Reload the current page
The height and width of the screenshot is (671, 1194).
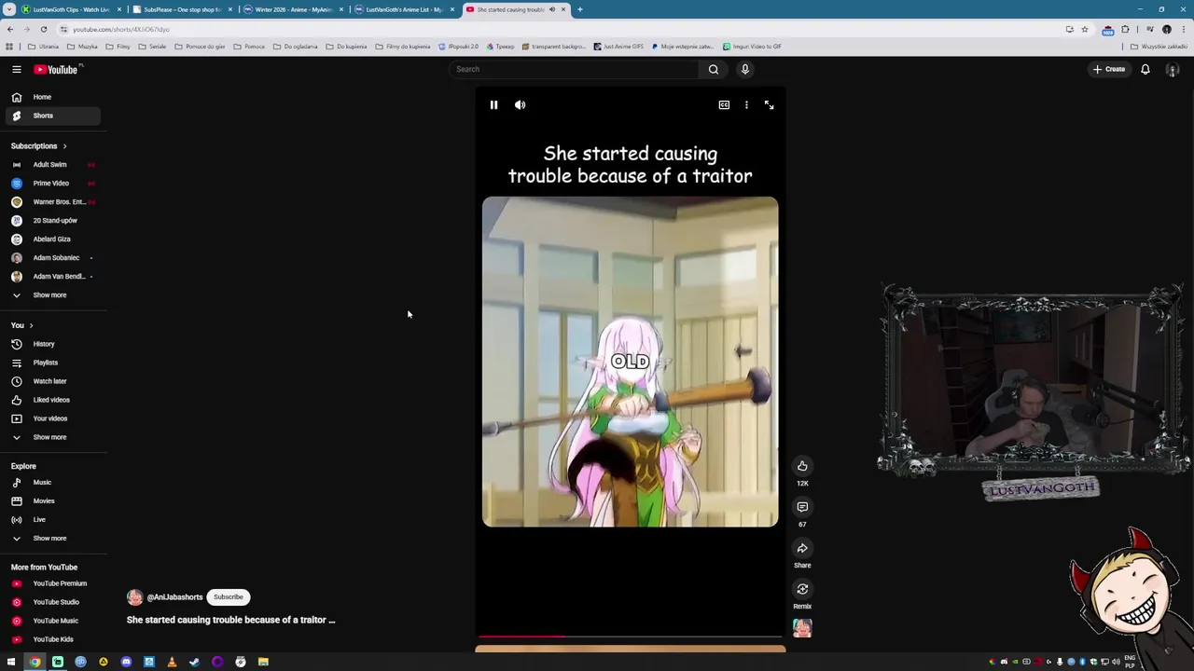pyautogui.click(x=43, y=29)
